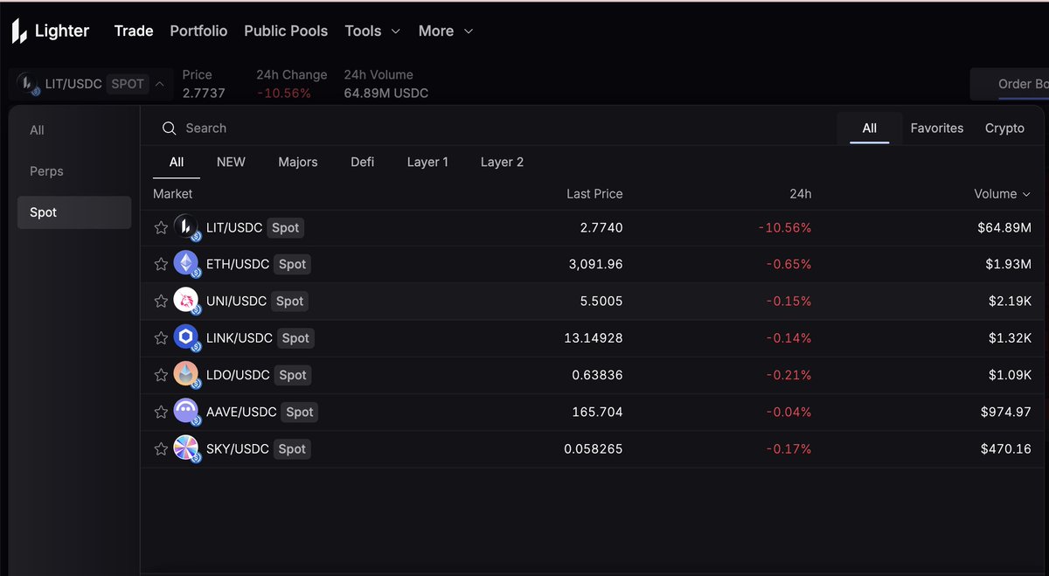Click the Market column header

point(173,194)
